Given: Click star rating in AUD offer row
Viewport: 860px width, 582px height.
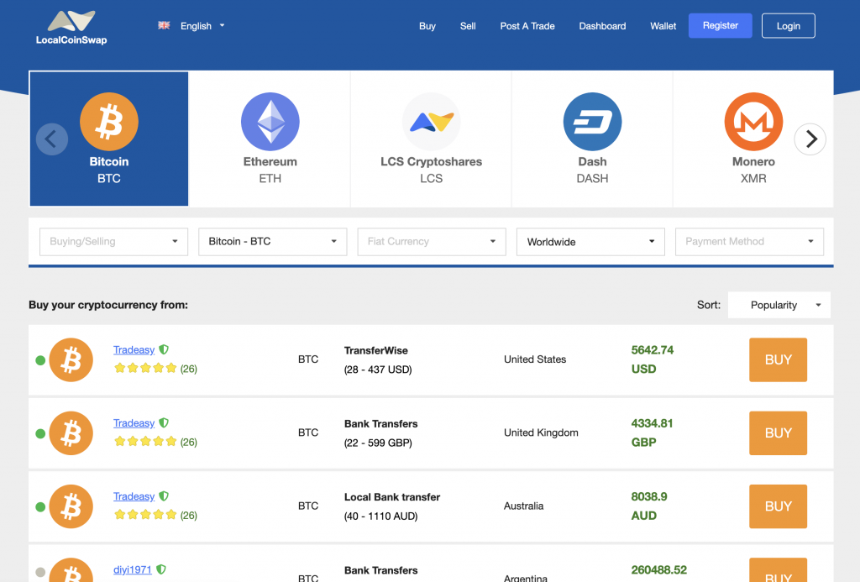Looking at the screenshot, I should point(145,515).
